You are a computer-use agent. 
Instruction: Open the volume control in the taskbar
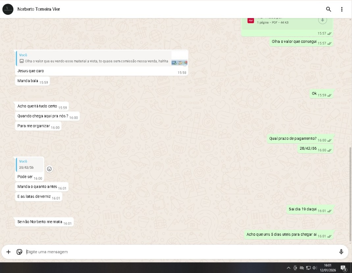[315, 268]
